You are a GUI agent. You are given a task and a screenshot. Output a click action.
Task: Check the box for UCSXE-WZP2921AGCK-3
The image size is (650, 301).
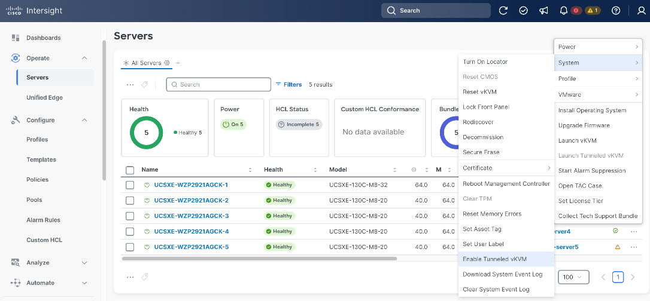pyautogui.click(x=130, y=216)
